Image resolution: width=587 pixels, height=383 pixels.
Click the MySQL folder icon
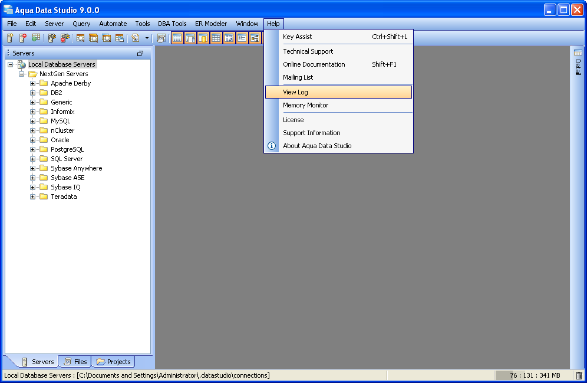pyautogui.click(x=44, y=121)
